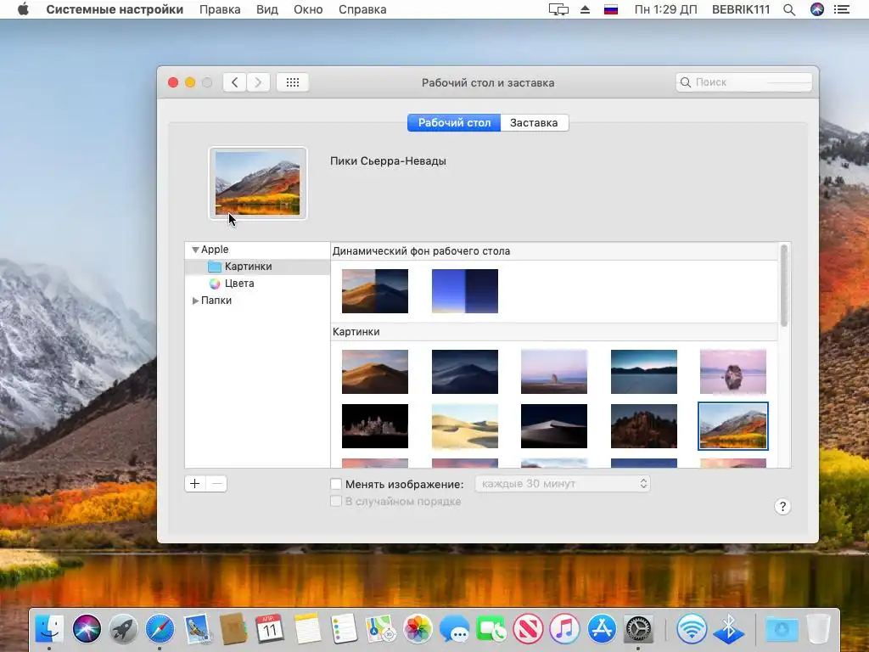The width and height of the screenshot is (869, 652).
Task: Select the pink lake rock island wallpaper
Action: point(733,372)
